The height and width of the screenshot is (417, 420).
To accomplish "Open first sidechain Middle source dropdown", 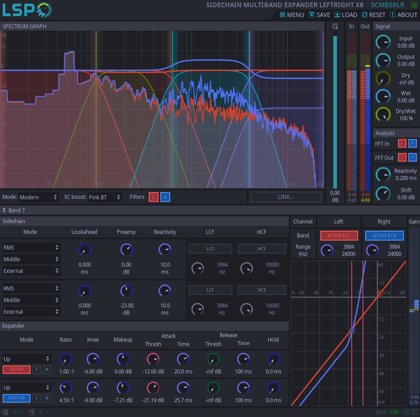I will (x=31, y=259).
